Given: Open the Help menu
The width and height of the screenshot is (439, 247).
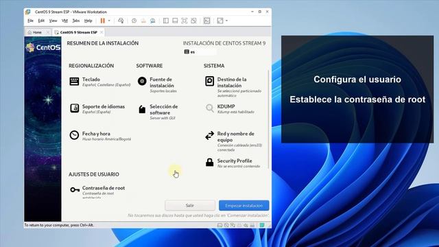Looking at the screenshot, I should pyautogui.click(x=88, y=21).
